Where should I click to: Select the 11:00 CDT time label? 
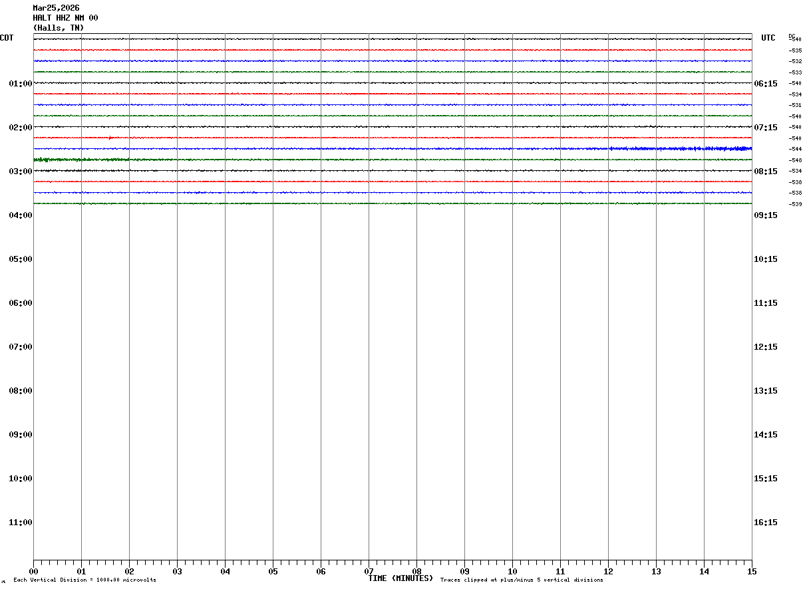coord(21,523)
